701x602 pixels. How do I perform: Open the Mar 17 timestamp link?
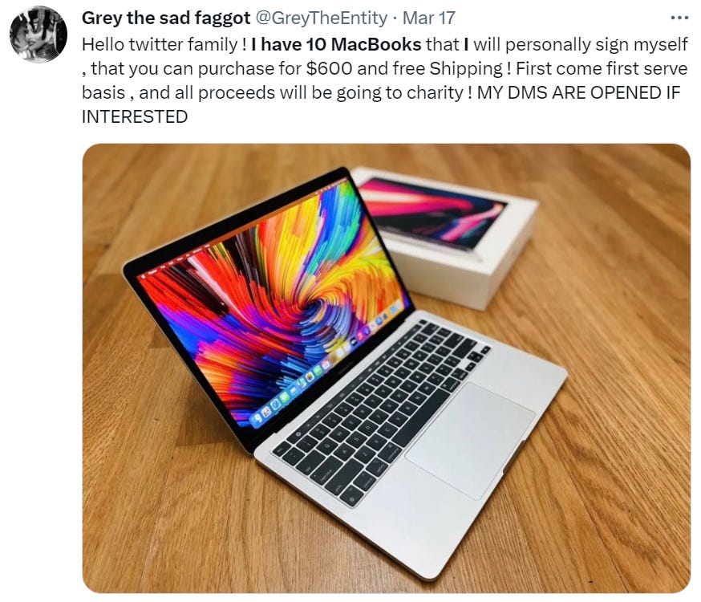pos(429,18)
